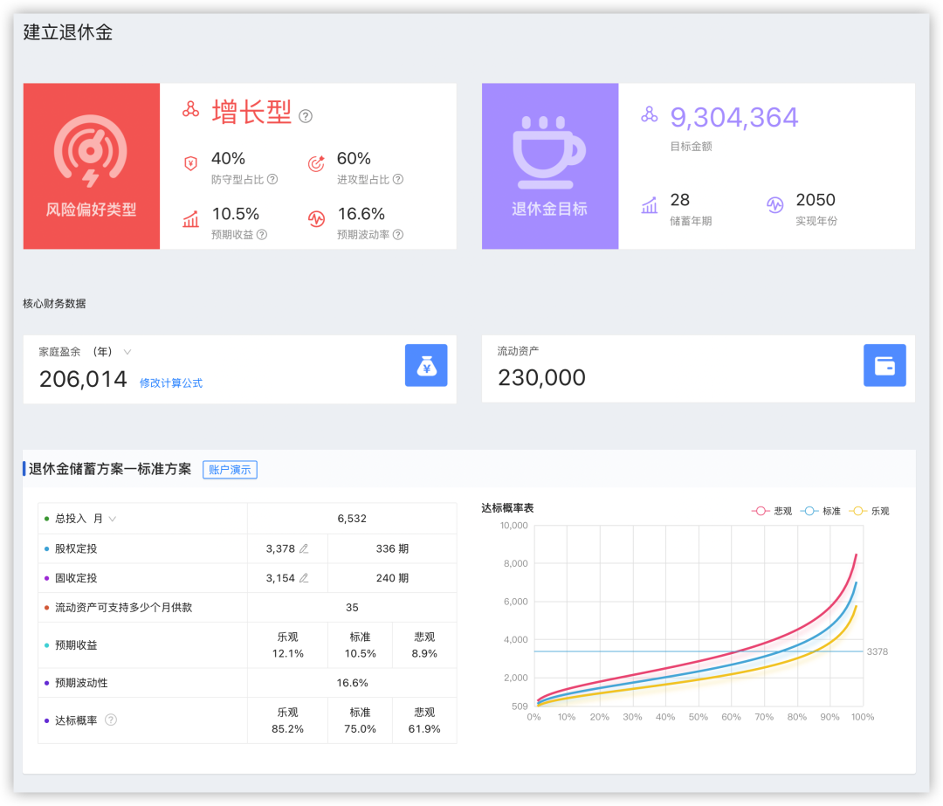Image resolution: width=943 pixels, height=806 pixels.
Task: Click the pencil icon to edit 股权定投 3,378
Action: click(304, 549)
